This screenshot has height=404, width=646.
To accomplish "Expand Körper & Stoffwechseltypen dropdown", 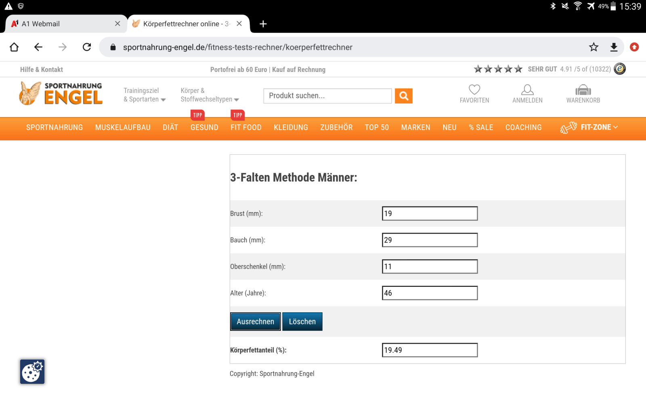I will (209, 95).
